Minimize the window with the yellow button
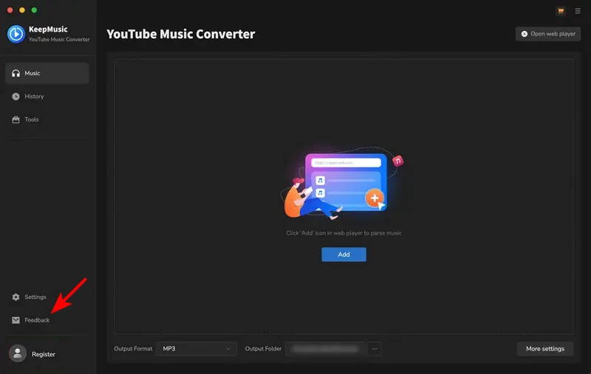 tap(22, 10)
